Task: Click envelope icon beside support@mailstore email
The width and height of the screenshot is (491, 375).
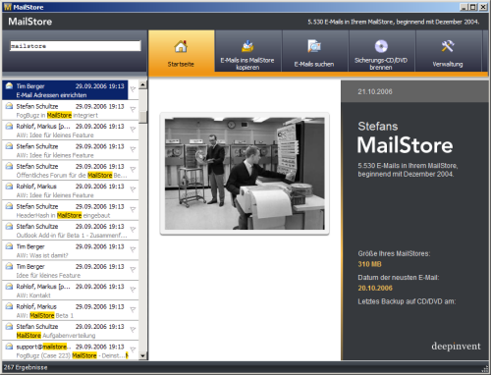Action: coord(9,347)
